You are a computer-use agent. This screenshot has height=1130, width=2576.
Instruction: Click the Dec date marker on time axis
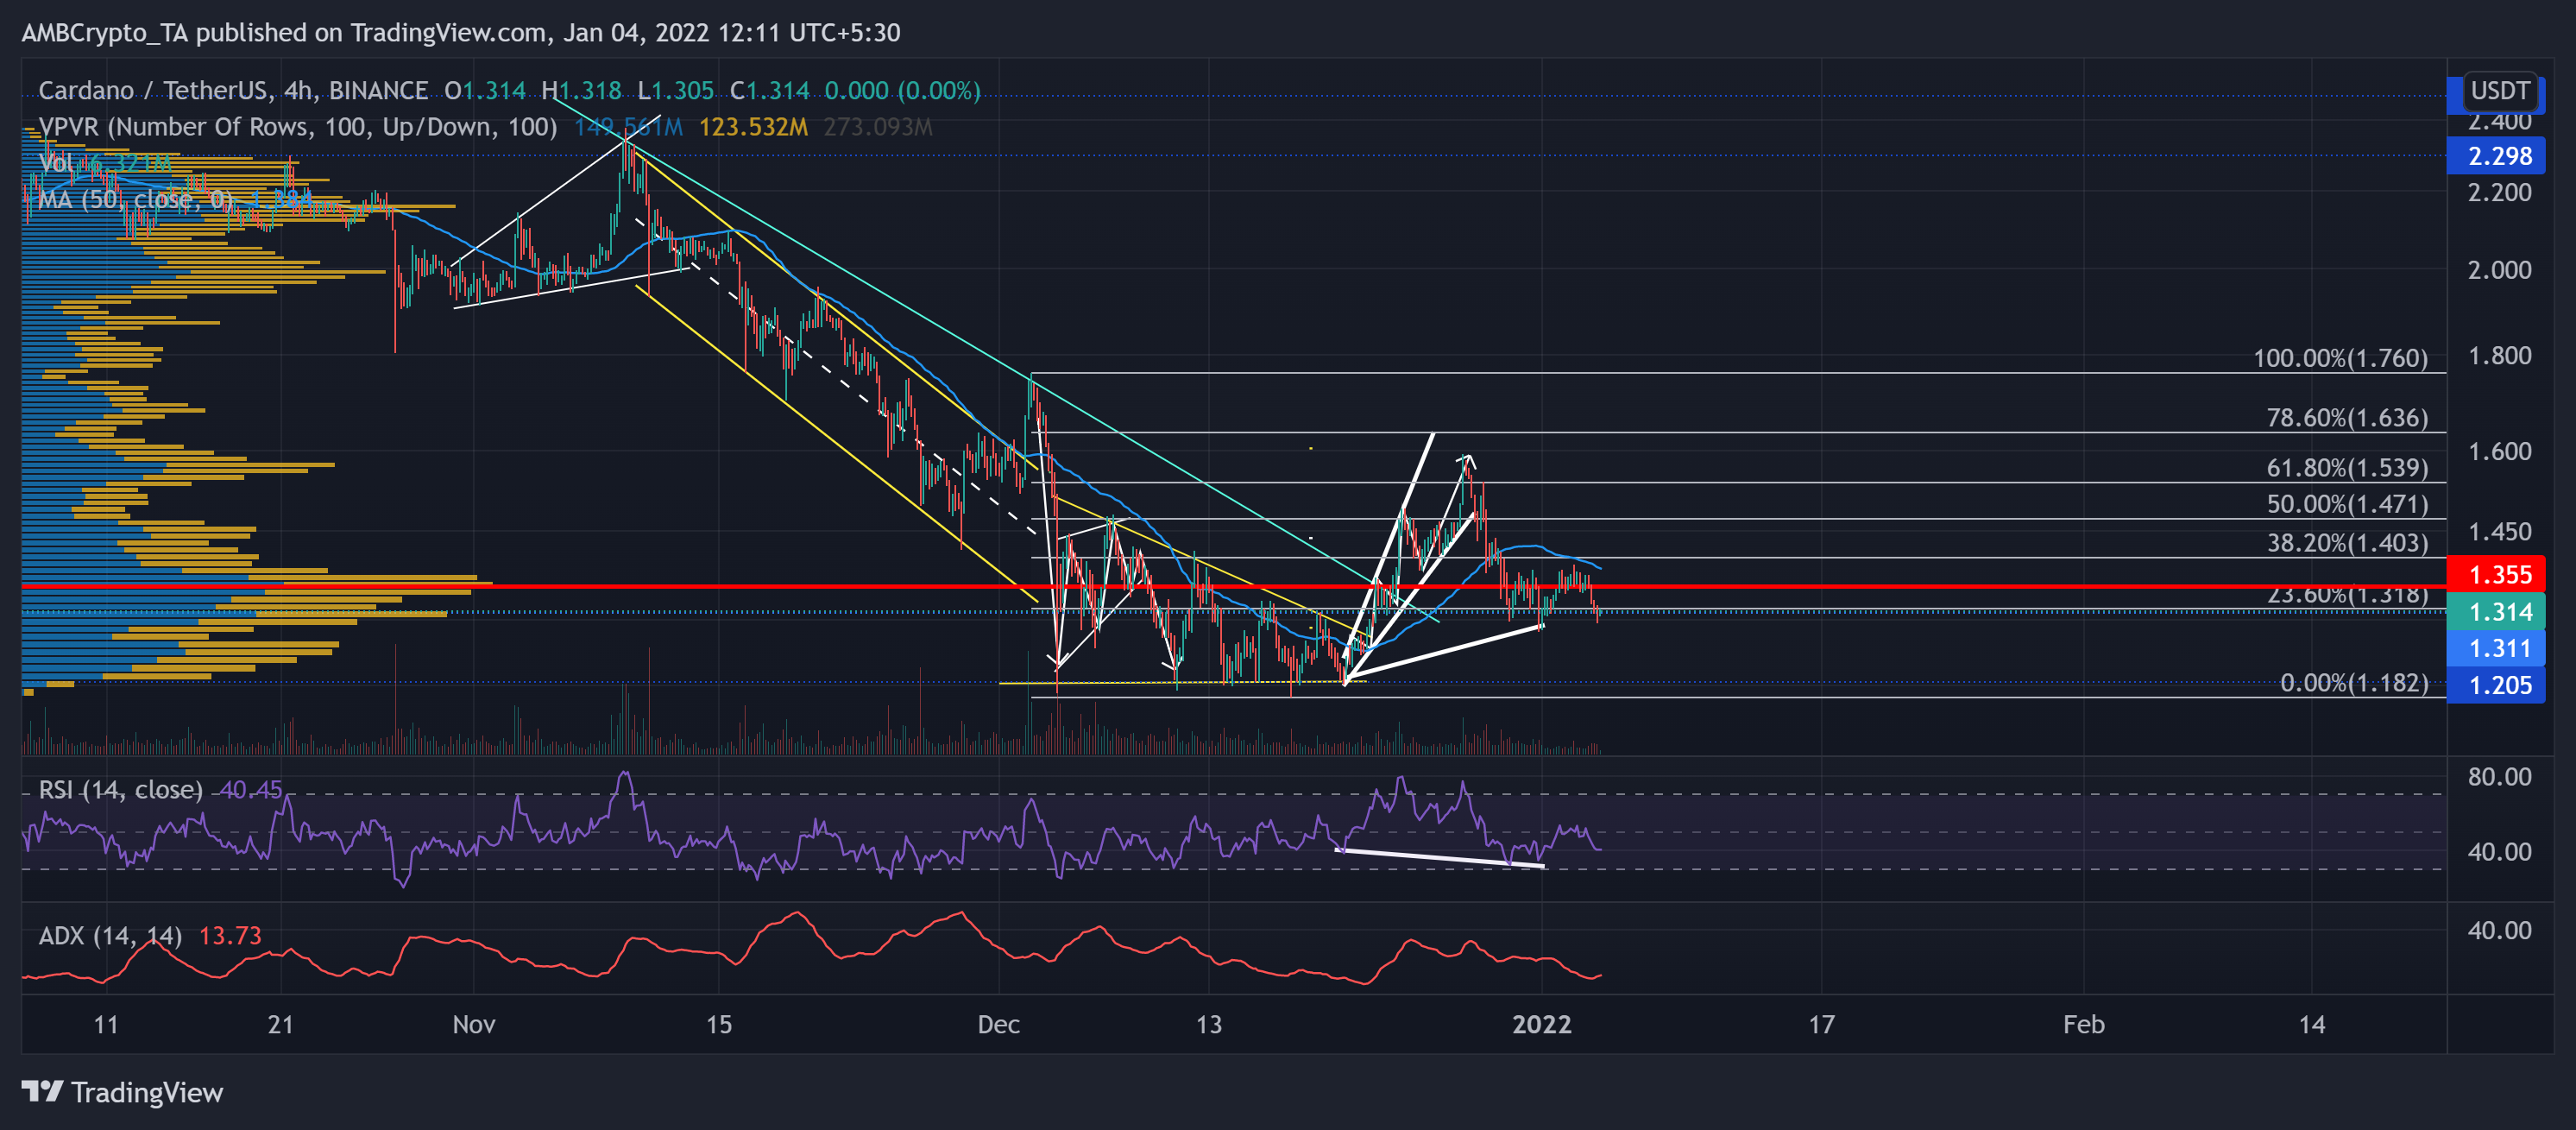pos(999,1024)
